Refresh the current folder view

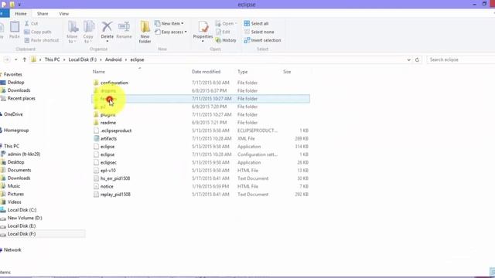click(417, 59)
